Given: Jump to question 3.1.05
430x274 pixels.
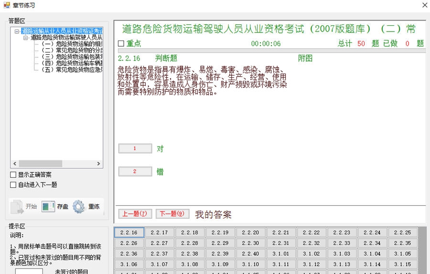Looking at the screenshot, I should click(403, 254).
